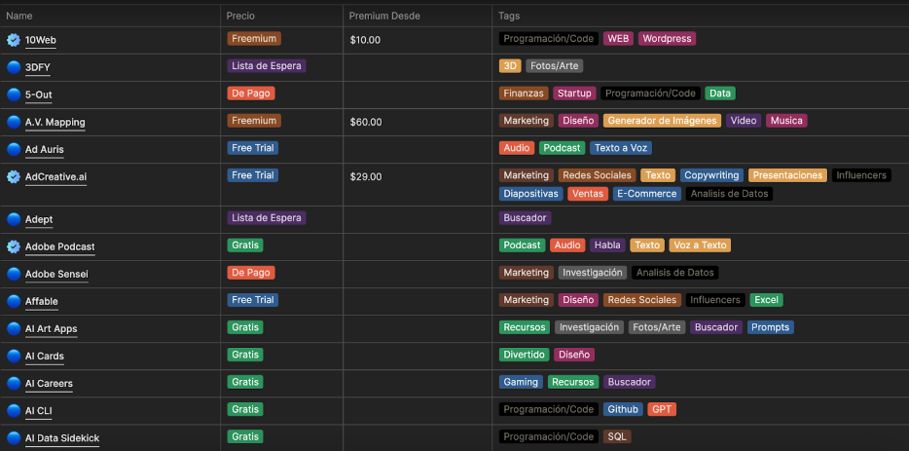Click the verified badge icon beside Adobe Podcast
This screenshot has height=451, width=909.
(14, 246)
